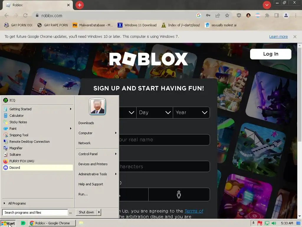Open Network from the Start menu
This screenshot has height=227, width=302.
click(84, 143)
